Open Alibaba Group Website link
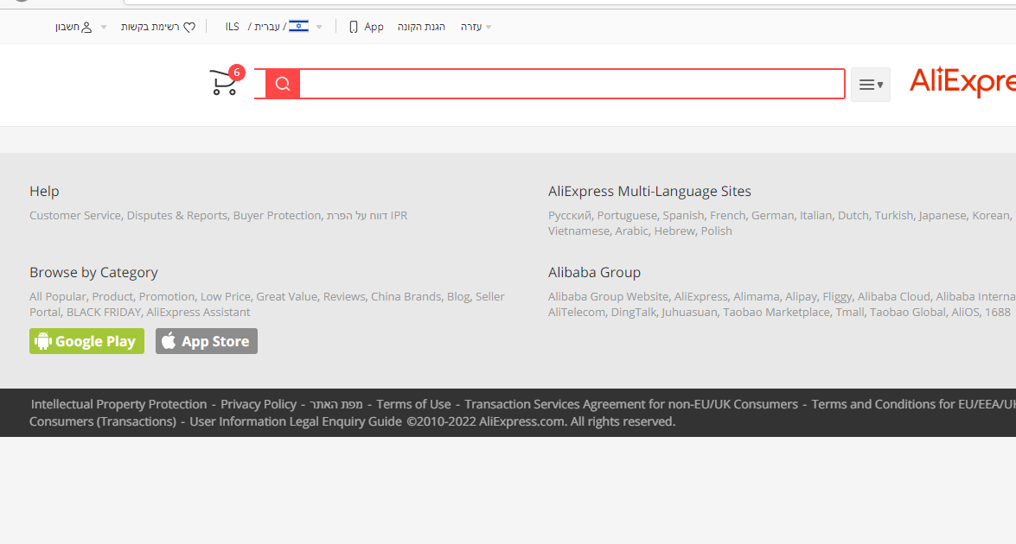The width and height of the screenshot is (1016, 544). pyautogui.click(x=609, y=296)
